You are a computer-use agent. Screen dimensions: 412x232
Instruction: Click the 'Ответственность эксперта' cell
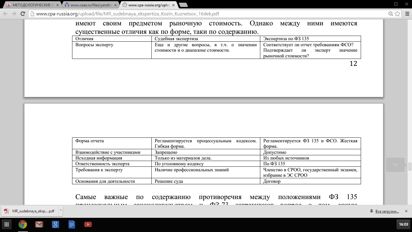tap(112, 164)
